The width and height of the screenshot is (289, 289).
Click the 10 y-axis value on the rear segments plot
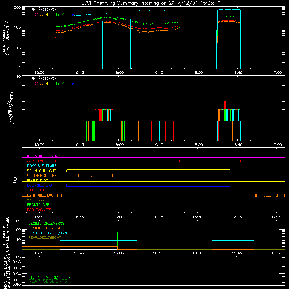coord(19,77)
